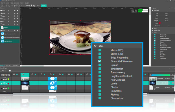Click the undo arrow in the toolbar

[21, 6]
